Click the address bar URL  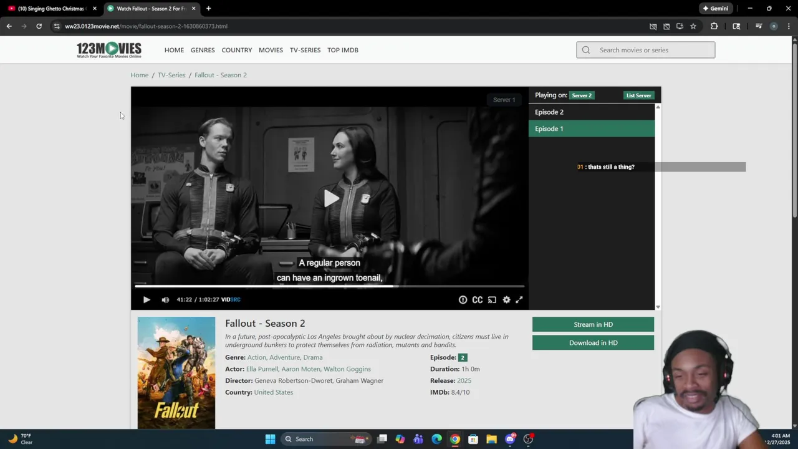[x=146, y=26]
